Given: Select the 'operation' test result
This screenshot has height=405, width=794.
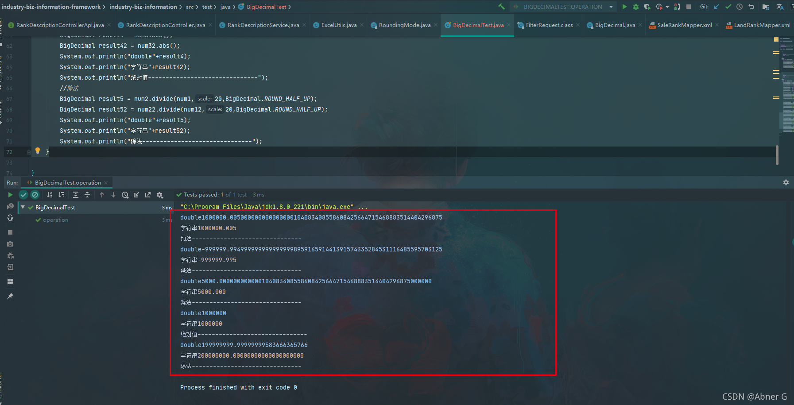Looking at the screenshot, I should click(55, 220).
